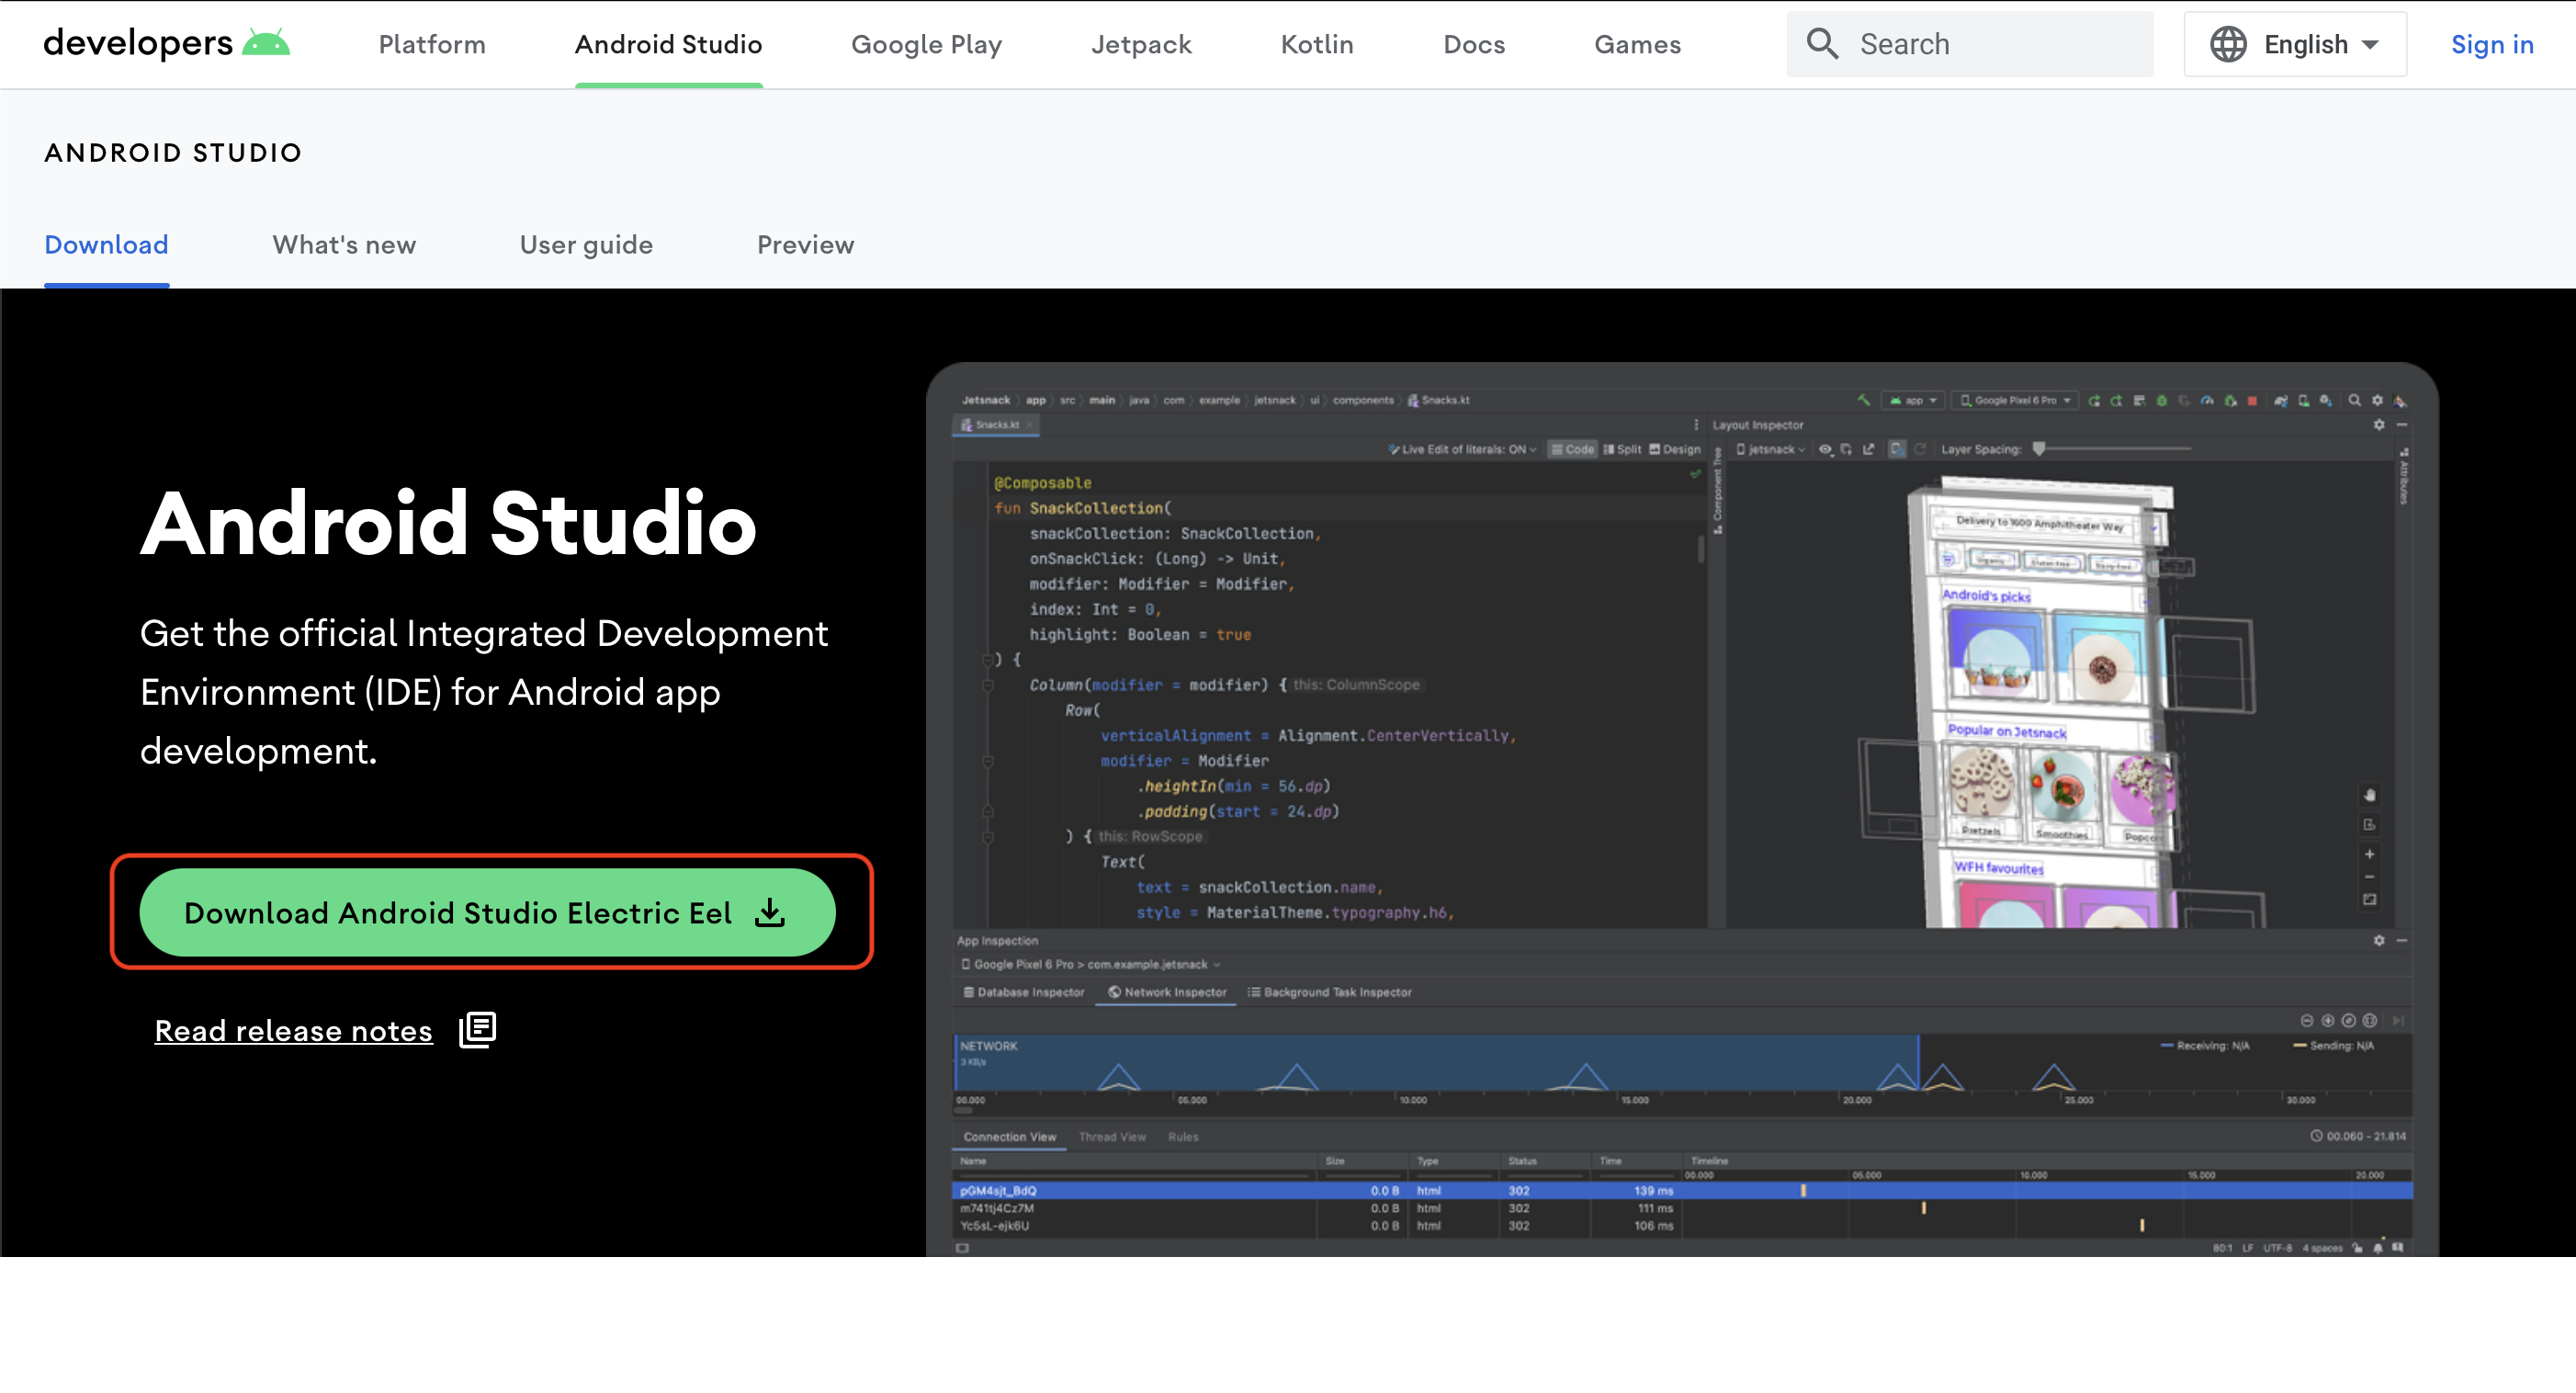Open the Read release notes link
Viewport: 2576px width, 1393px height.
pos(293,1030)
